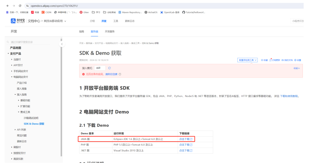Expand the 当面付 tree item
Screen dimensions: 310x165
coord(12,59)
